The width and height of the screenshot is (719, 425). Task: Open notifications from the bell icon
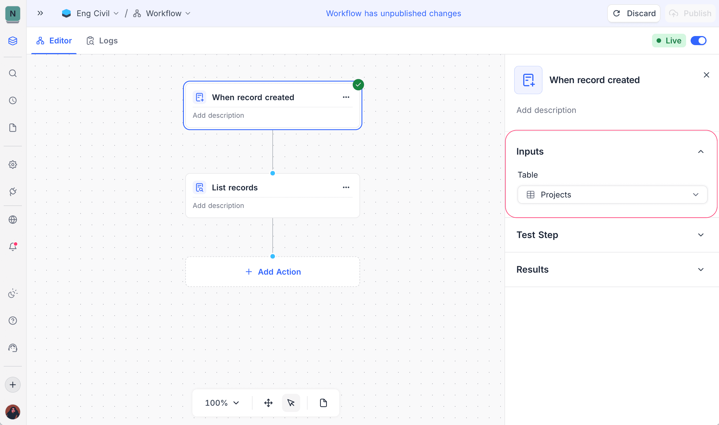click(x=13, y=247)
